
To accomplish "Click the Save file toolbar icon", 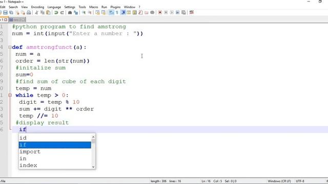I will coord(5,12).
